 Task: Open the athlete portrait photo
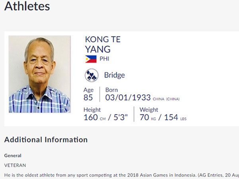click(x=40, y=74)
